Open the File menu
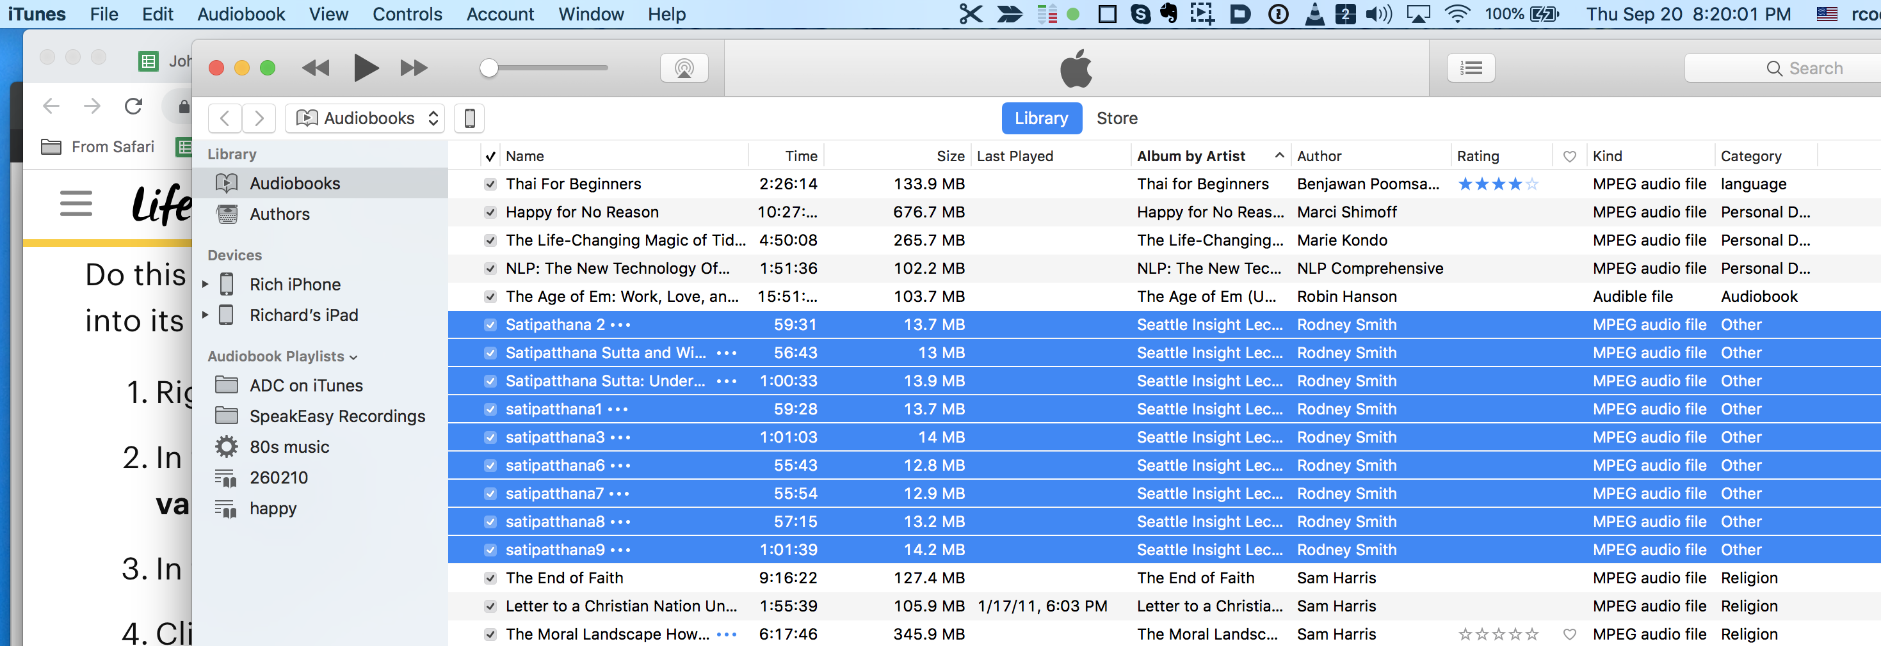Image resolution: width=1881 pixels, height=646 pixels. [104, 14]
